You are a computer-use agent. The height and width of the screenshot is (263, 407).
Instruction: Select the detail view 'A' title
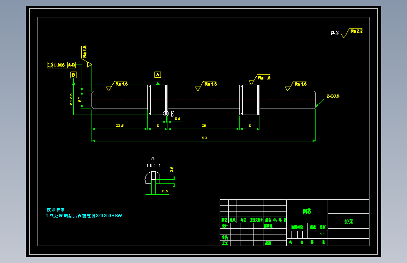153,159
